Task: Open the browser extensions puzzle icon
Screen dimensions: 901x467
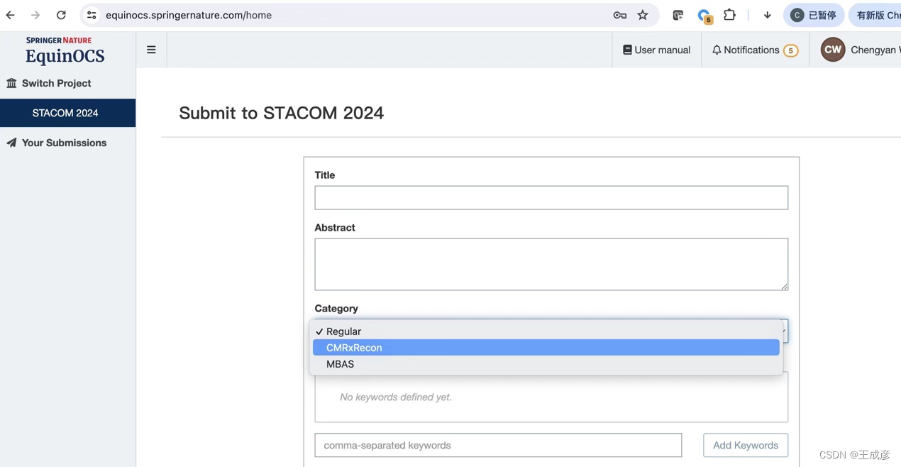Action: click(x=729, y=14)
